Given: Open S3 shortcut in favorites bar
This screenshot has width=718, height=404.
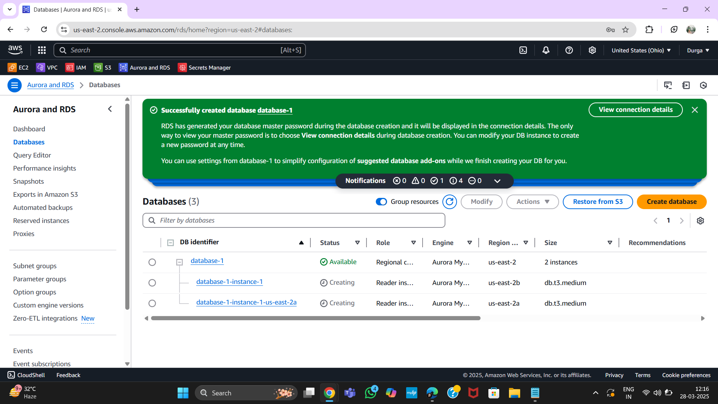Looking at the screenshot, I should pos(102,67).
